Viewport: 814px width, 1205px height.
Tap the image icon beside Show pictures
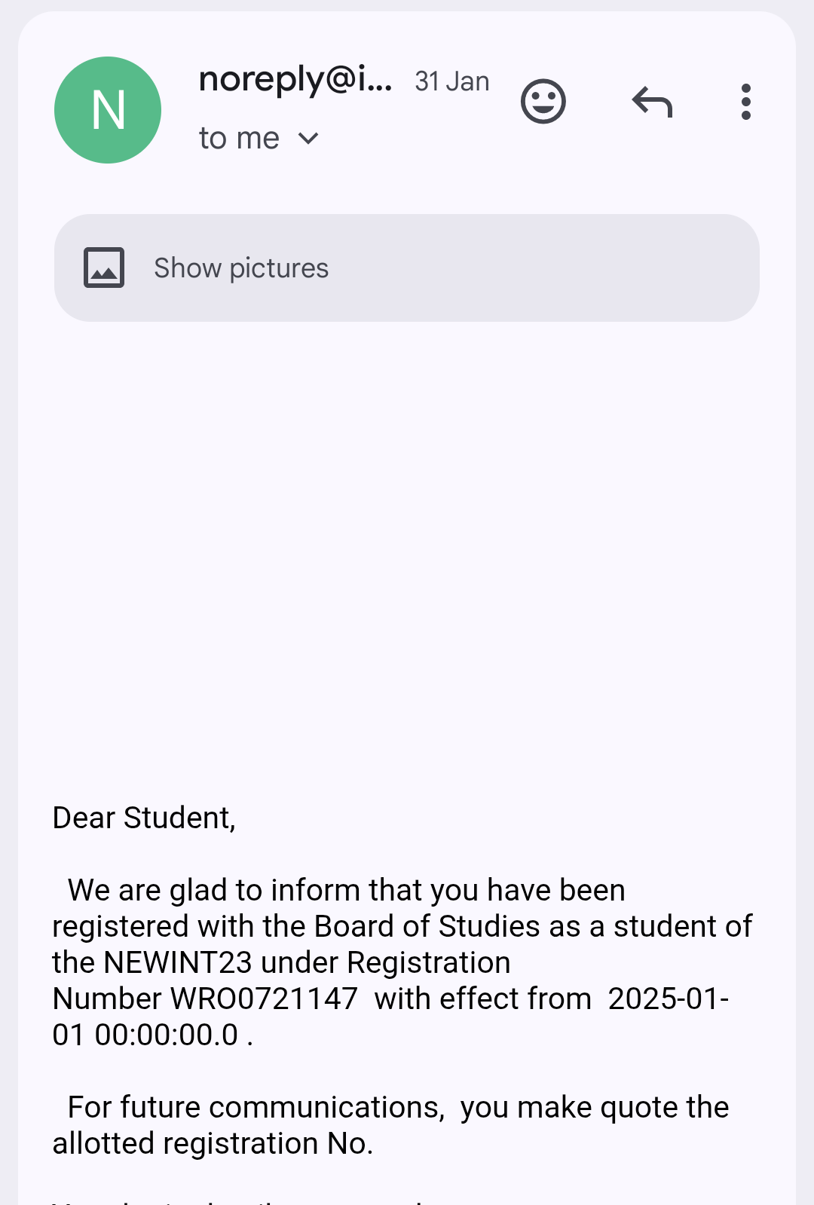click(104, 268)
